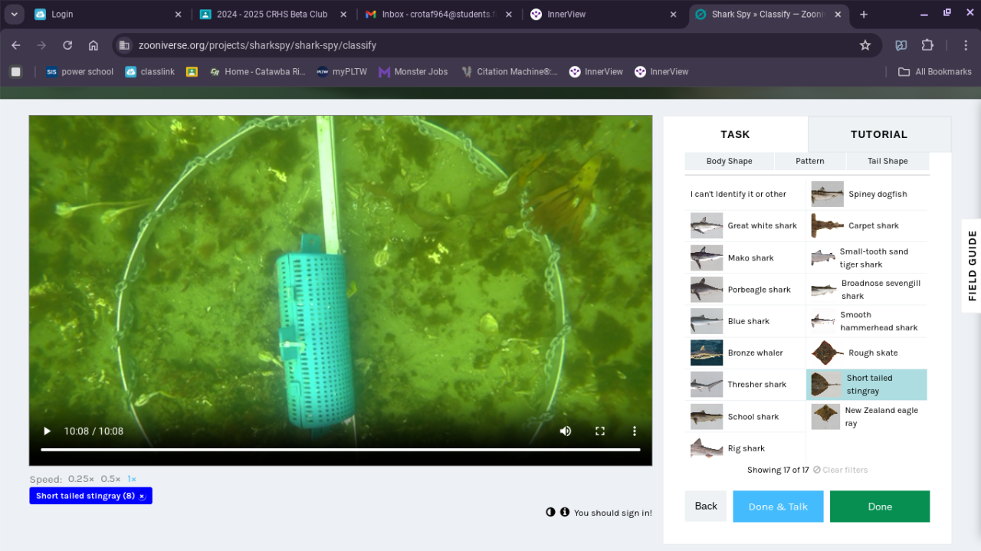Viewport: 981px width, 551px height.
Task: Set playback speed to 1×
Action: tap(132, 479)
